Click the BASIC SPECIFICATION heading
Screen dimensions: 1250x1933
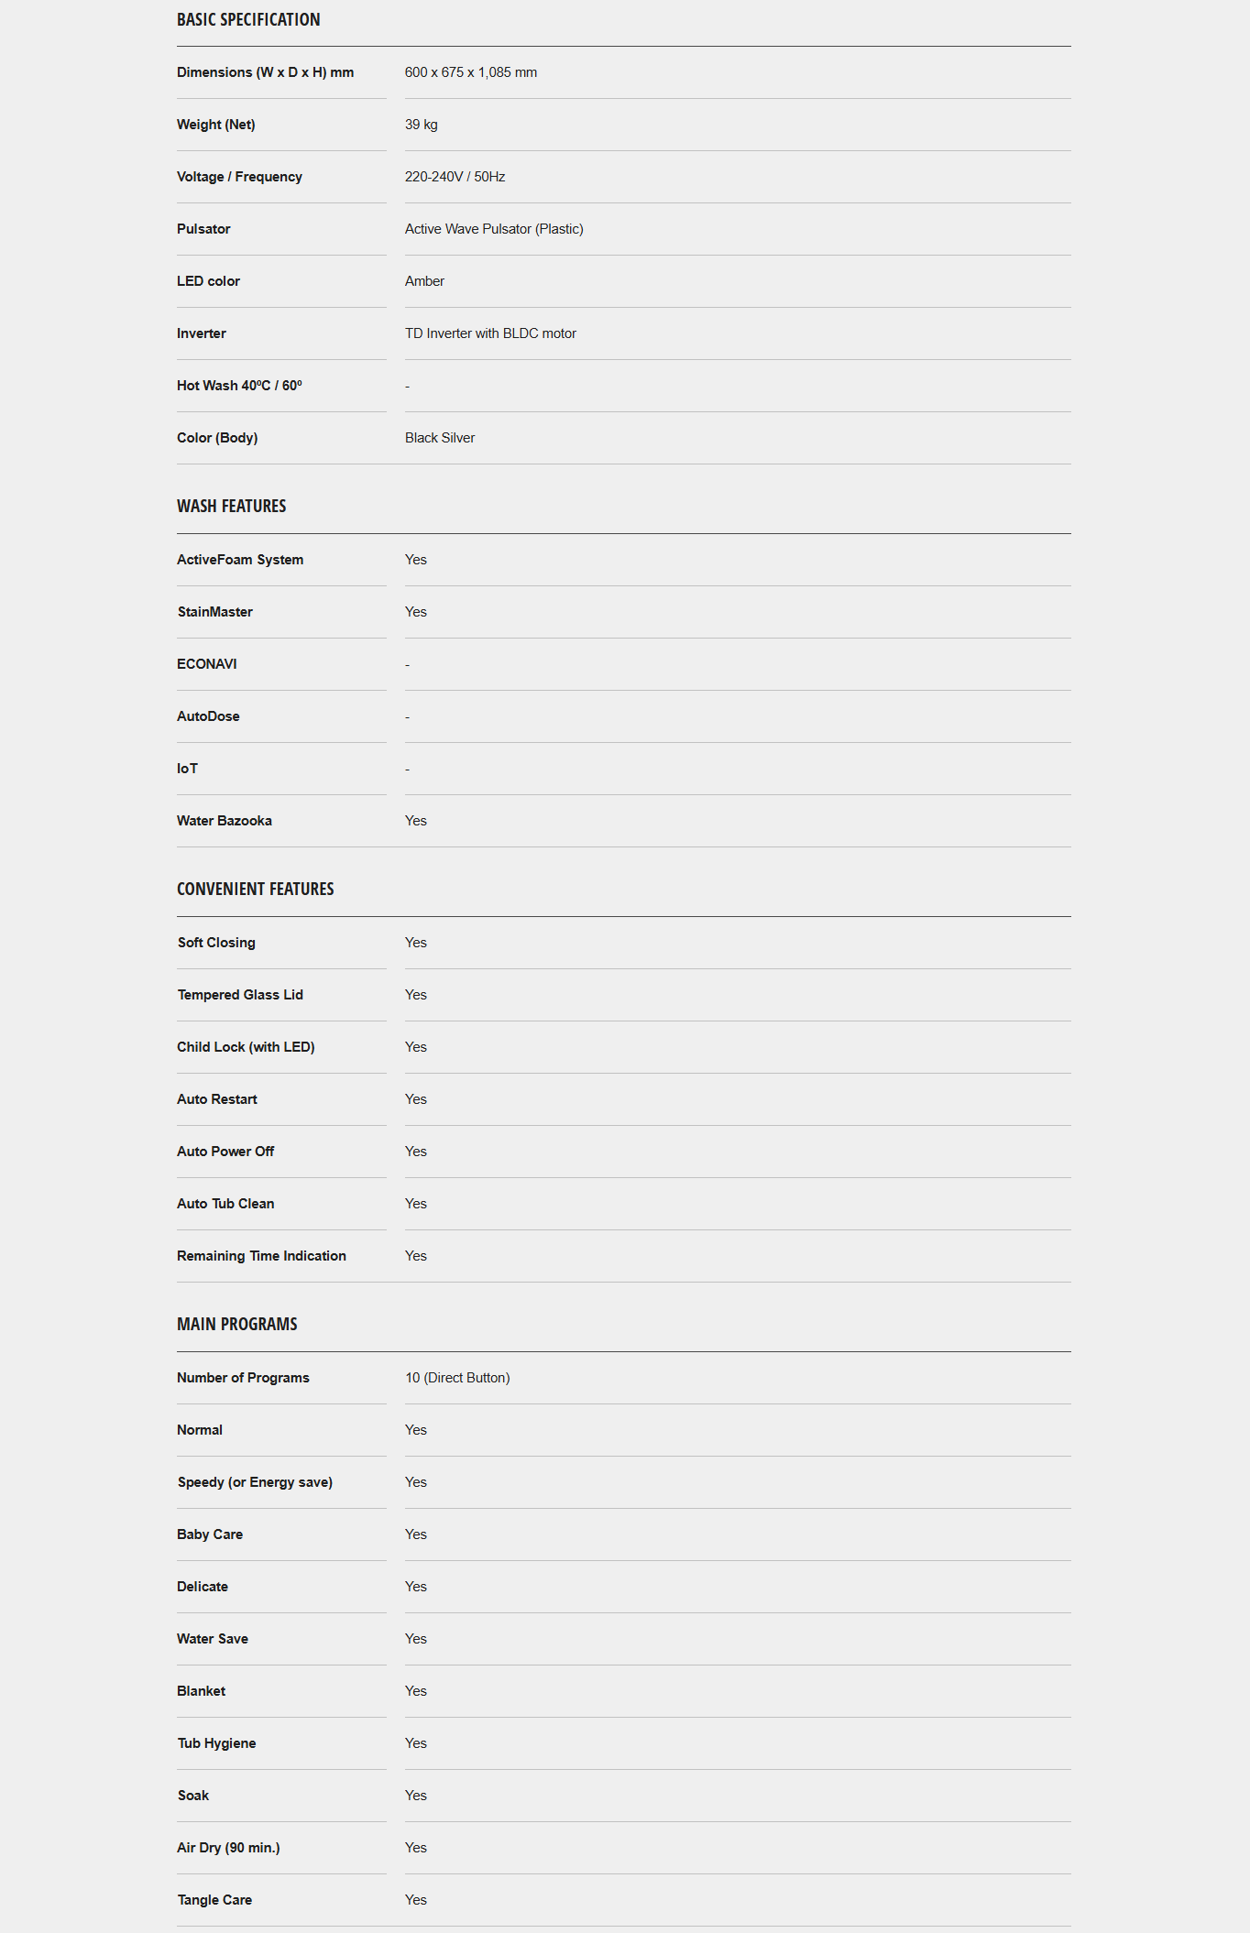click(248, 19)
